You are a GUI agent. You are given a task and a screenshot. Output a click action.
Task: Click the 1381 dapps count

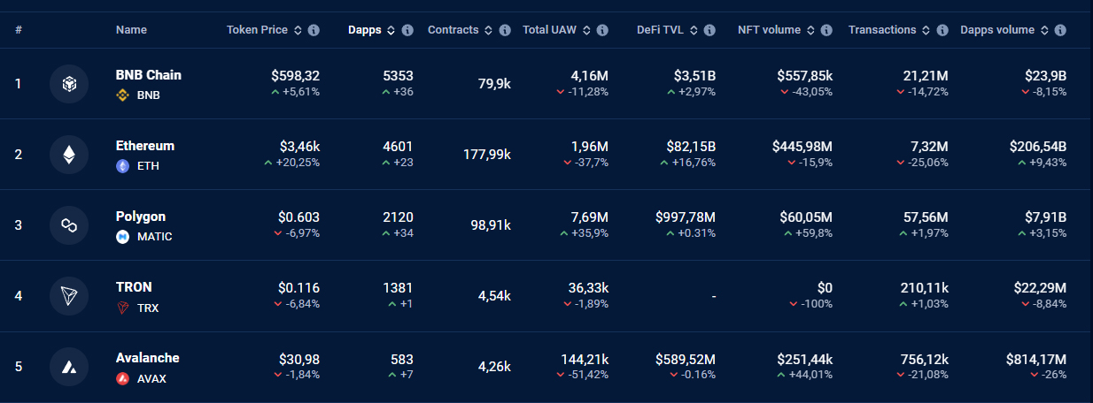pos(398,288)
